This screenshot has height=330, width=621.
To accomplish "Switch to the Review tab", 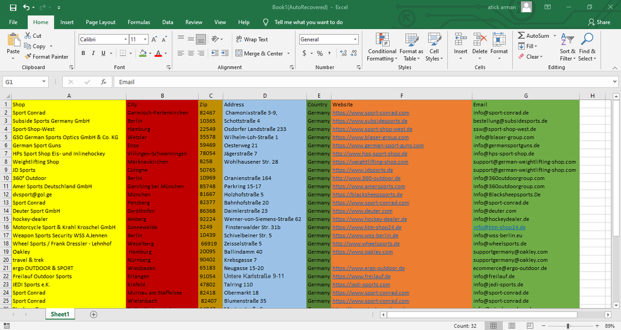I will point(194,22).
